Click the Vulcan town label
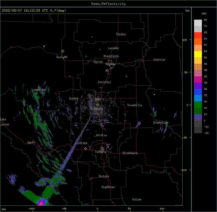This screenshot has height=212, width=217. 137,199
